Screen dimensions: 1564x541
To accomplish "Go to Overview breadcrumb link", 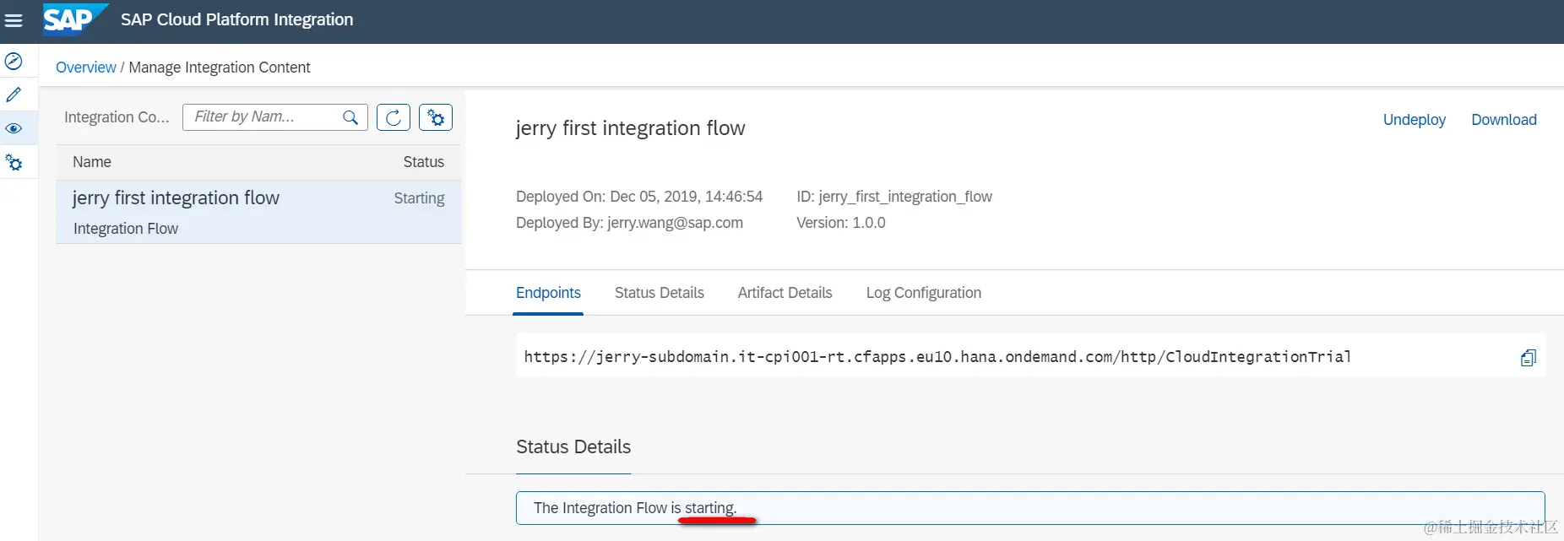I will point(85,68).
